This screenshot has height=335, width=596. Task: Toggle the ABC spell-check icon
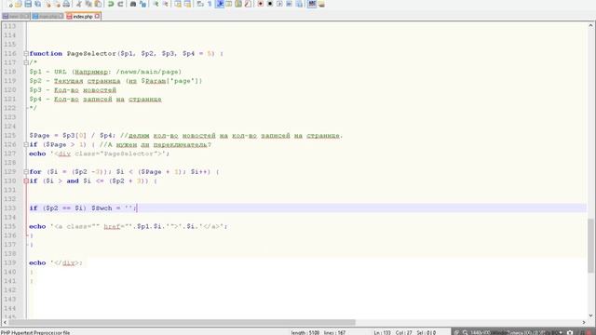tap(312, 4)
